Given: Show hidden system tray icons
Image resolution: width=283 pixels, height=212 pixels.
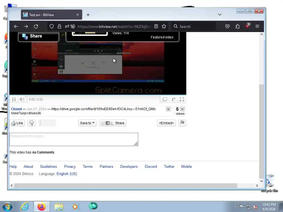Looking at the screenshot, I should pos(235,207).
